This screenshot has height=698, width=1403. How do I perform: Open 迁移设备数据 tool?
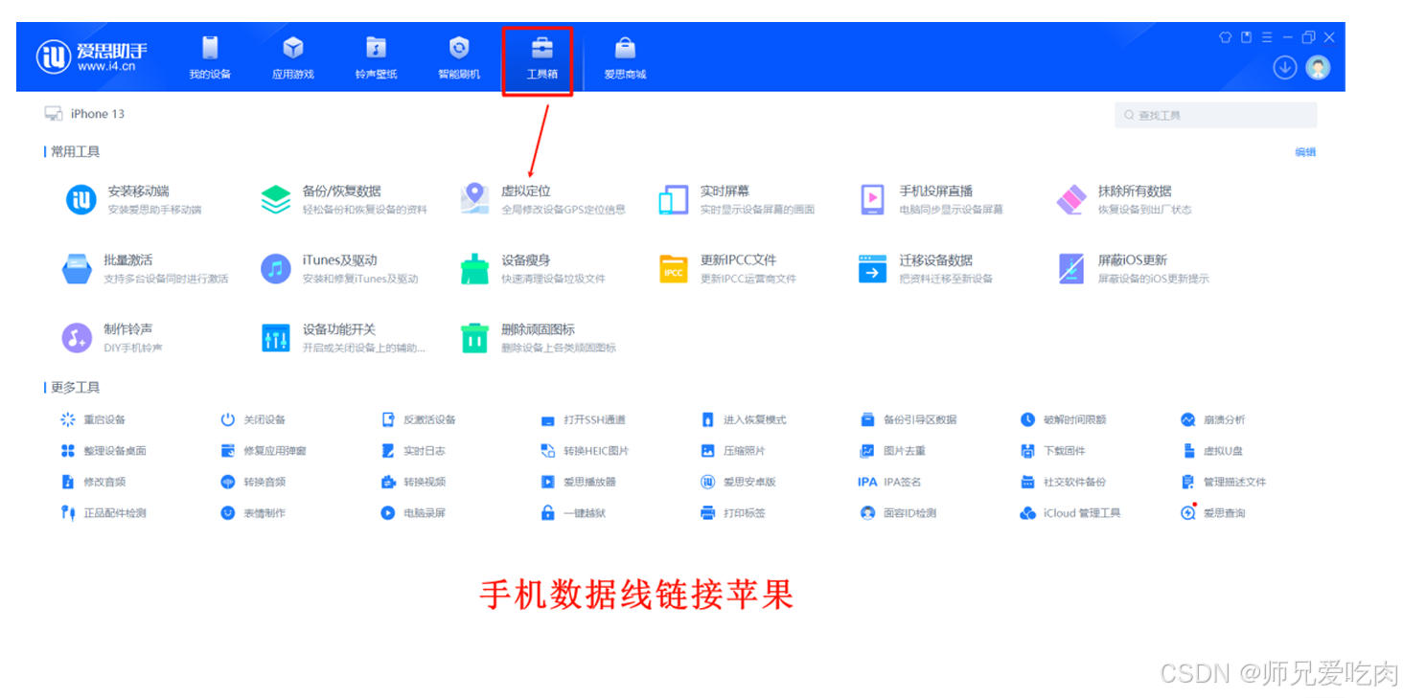tap(926, 268)
